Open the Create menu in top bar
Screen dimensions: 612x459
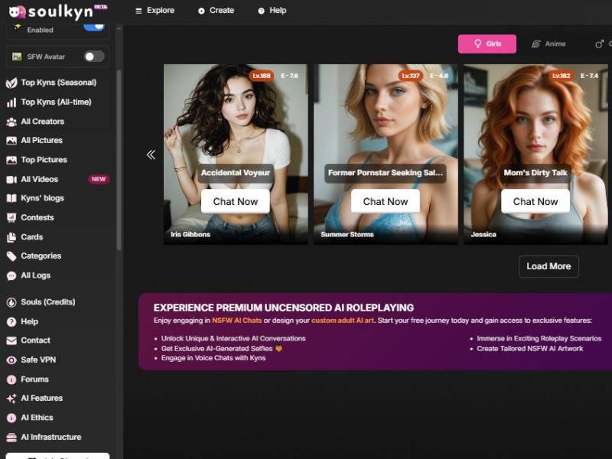coord(216,11)
